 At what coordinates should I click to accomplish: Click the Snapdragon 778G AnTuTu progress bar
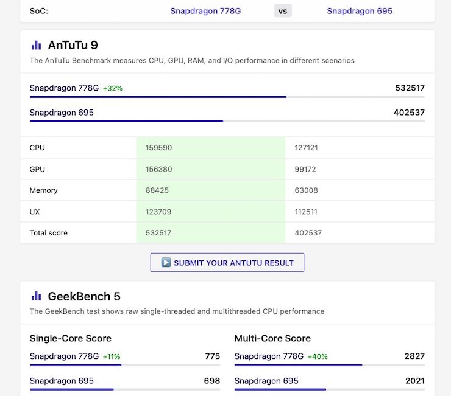227,97
